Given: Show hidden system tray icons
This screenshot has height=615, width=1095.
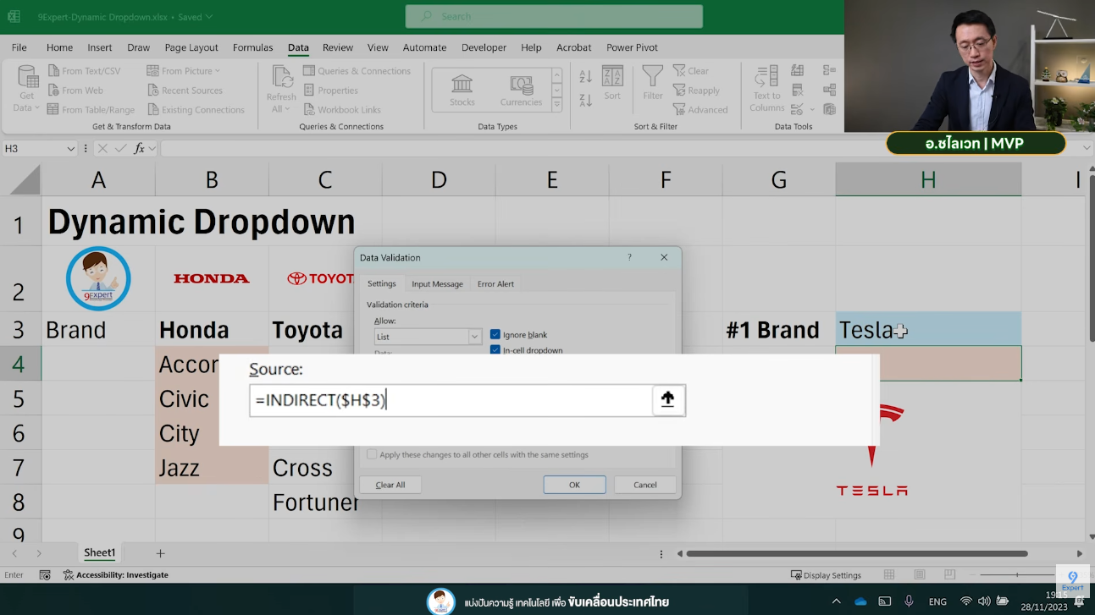Looking at the screenshot, I should 837,601.
